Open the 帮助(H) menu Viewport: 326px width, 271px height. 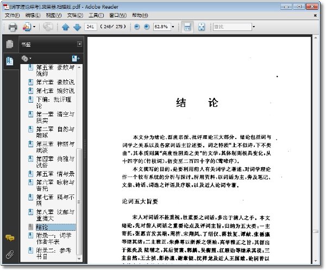[x=140, y=15]
